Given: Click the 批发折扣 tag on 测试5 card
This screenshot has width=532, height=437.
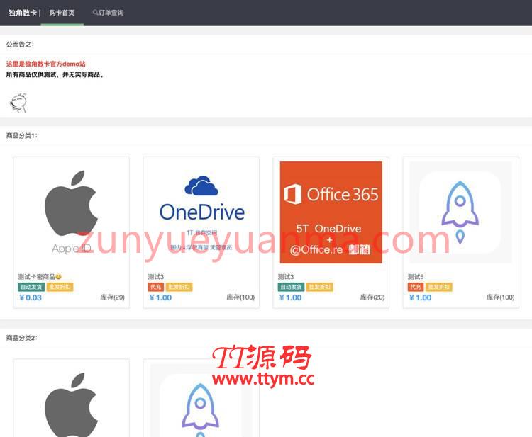Looking at the screenshot, I should (x=439, y=287).
